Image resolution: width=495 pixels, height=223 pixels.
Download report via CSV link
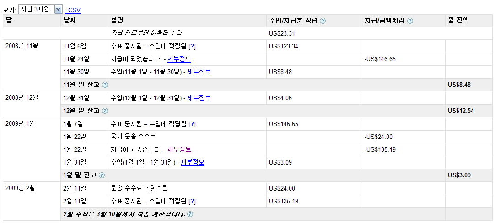[74, 10]
